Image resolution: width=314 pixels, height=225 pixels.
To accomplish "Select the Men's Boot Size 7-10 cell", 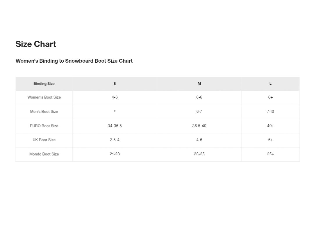I will click(270, 112).
